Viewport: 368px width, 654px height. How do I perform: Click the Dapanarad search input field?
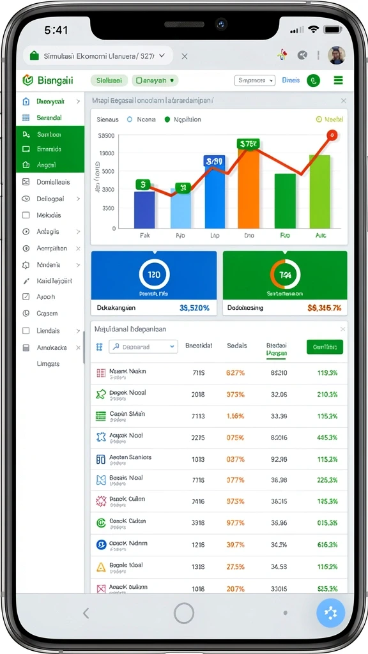144,347
